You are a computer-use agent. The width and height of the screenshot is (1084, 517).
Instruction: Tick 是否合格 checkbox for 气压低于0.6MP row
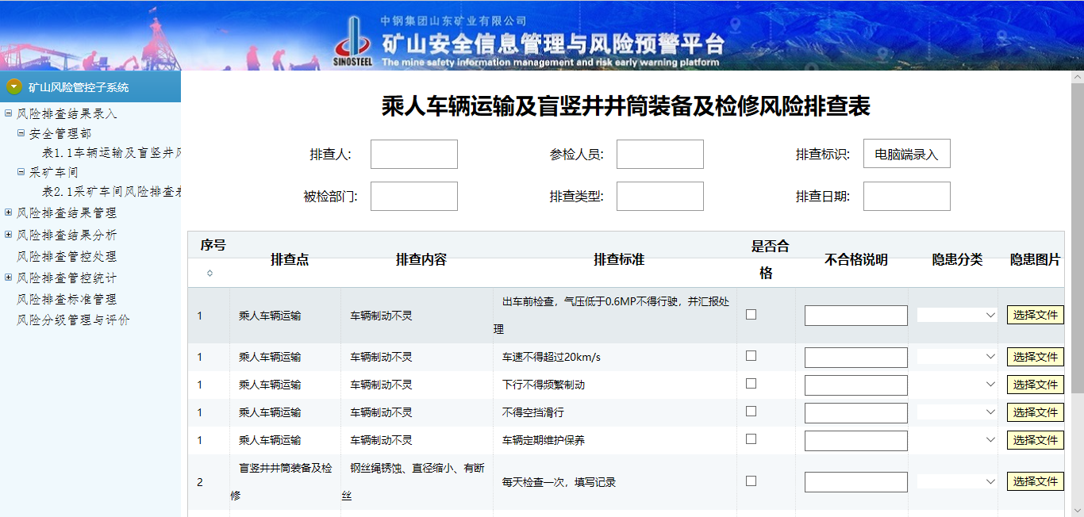click(x=751, y=315)
